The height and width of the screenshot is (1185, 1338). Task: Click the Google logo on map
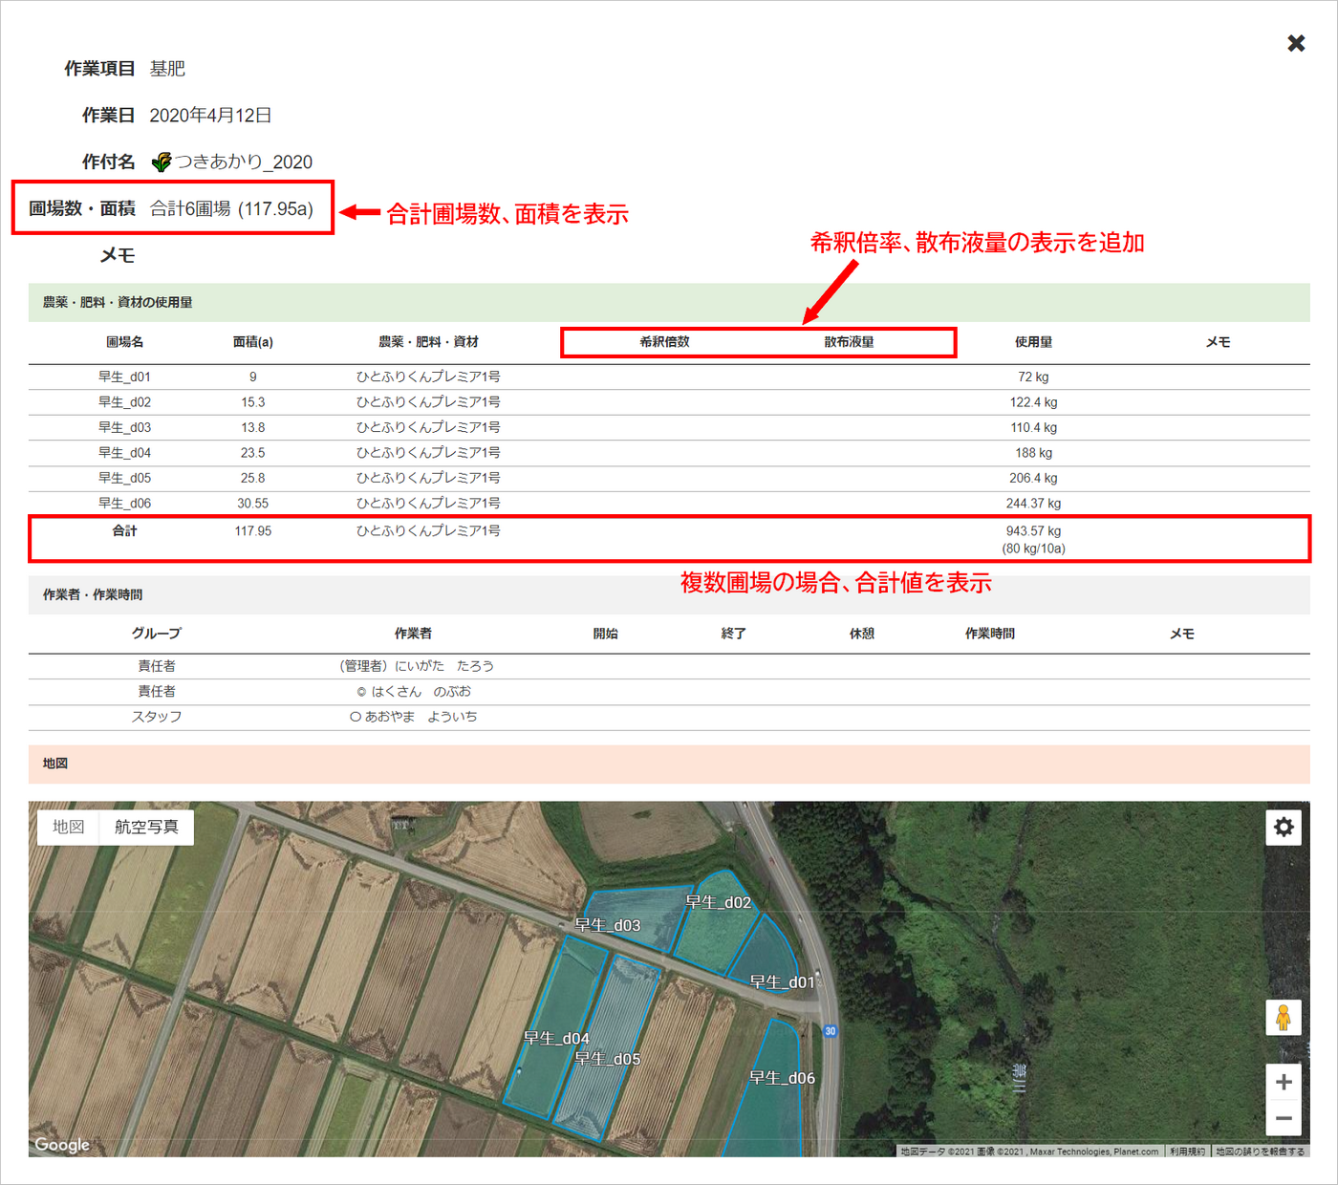click(x=62, y=1144)
